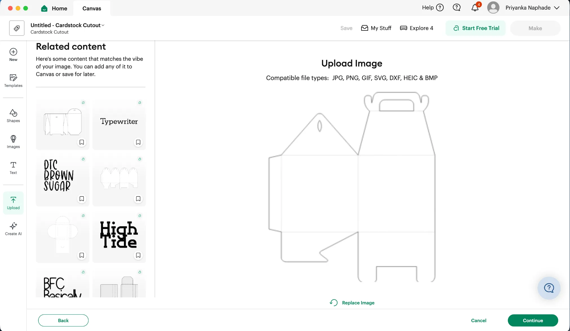Open the New project option in sidebar

(x=13, y=55)
